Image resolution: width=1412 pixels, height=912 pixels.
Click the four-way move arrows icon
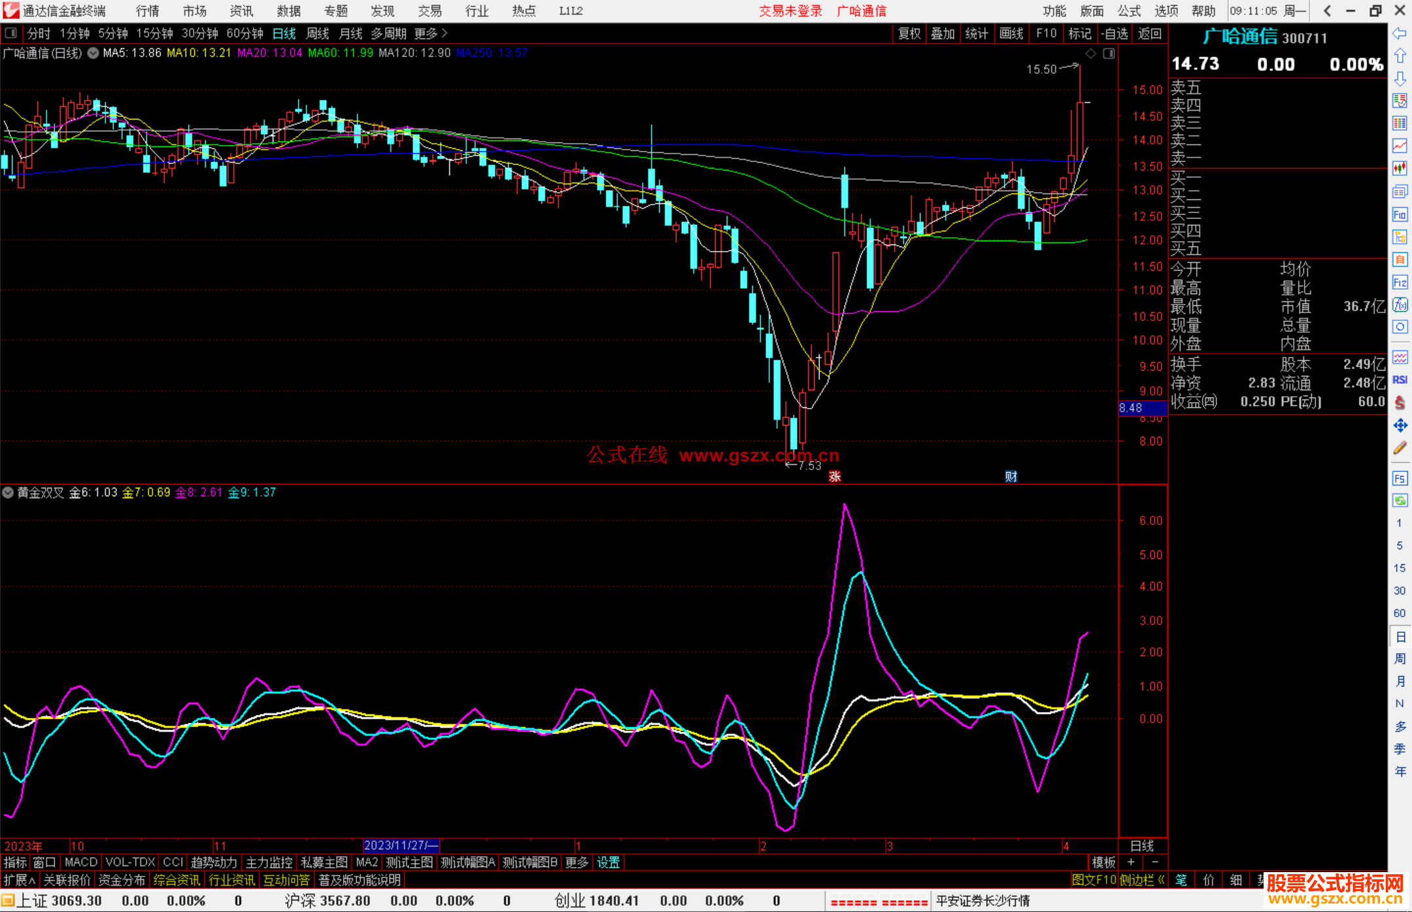tap(1400, 426)
